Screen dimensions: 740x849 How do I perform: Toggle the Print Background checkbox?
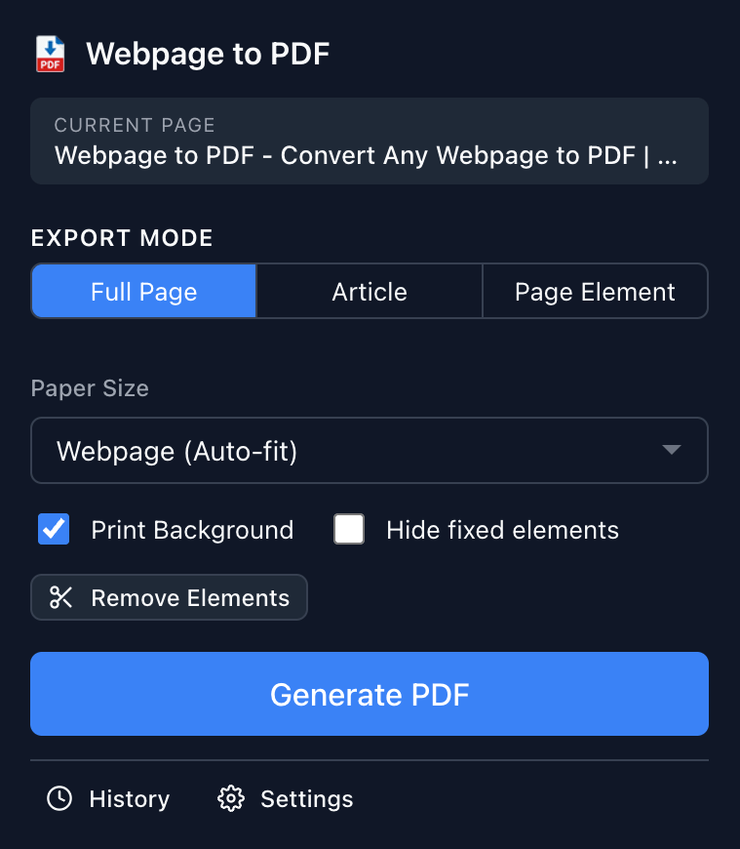click(x=54, y=529)
